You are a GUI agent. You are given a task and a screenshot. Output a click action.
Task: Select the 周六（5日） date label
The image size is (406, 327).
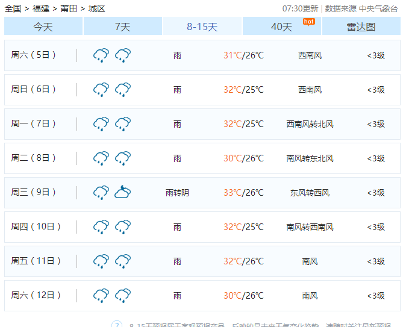tap(33, 55)
